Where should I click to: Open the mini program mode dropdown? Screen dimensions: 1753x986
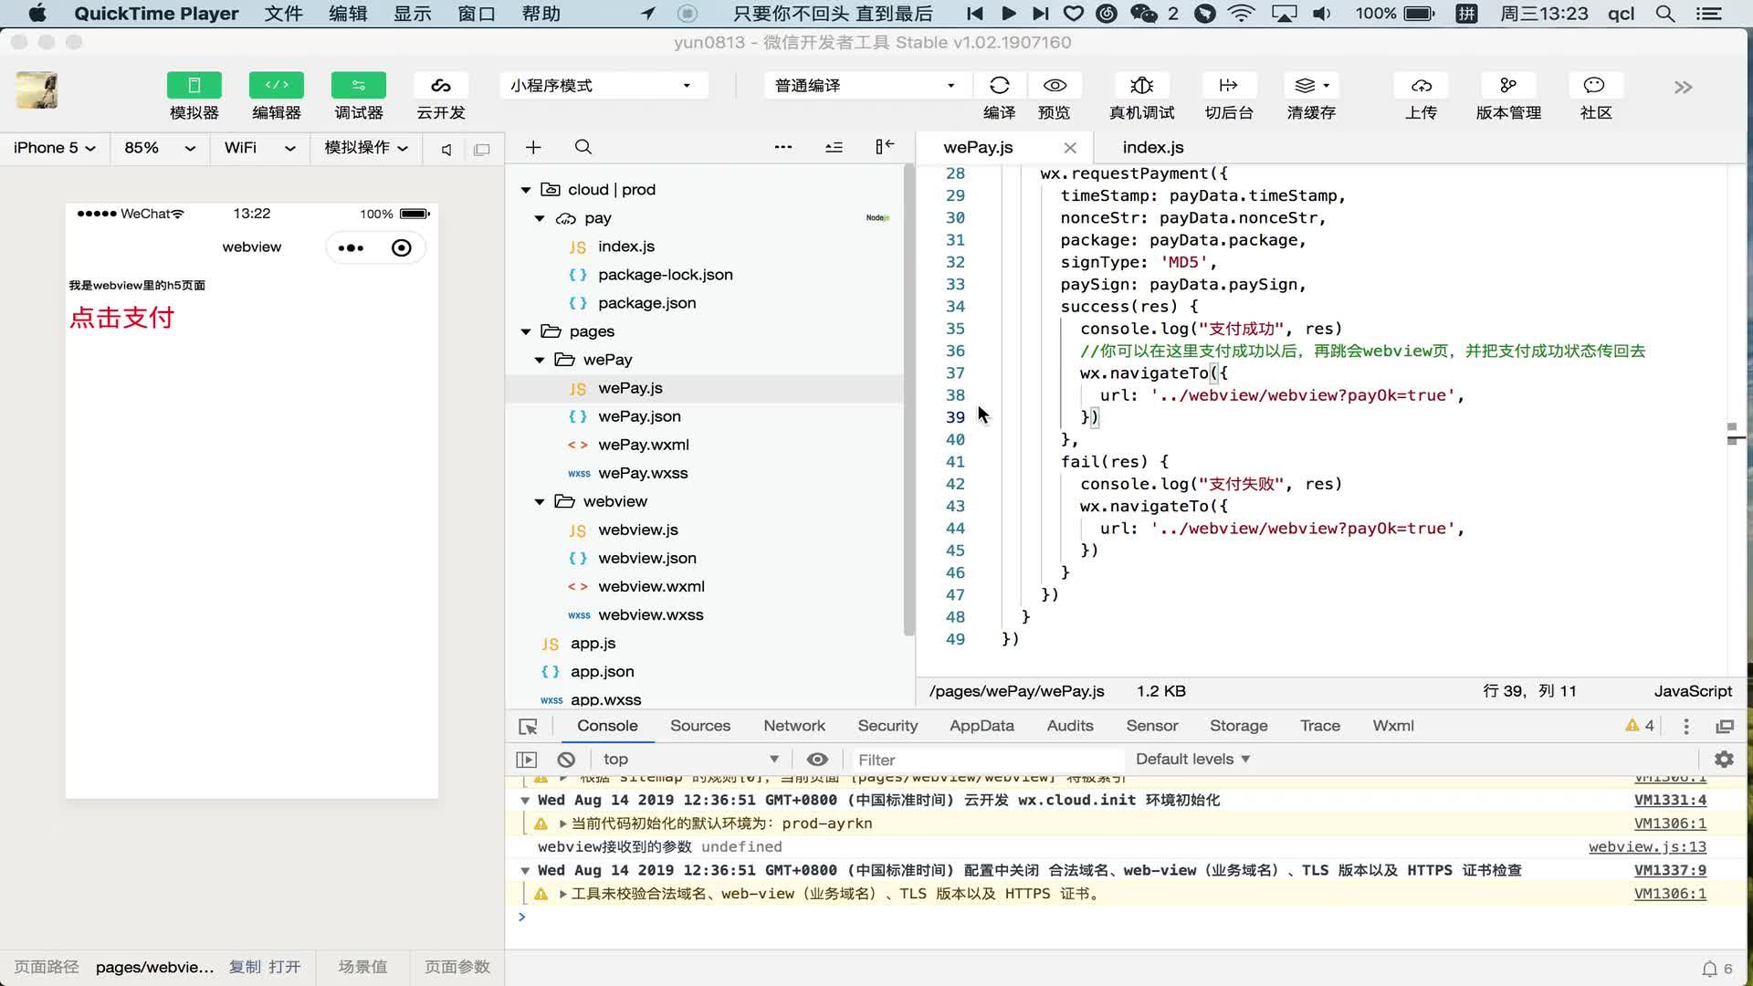click(603, 86)
